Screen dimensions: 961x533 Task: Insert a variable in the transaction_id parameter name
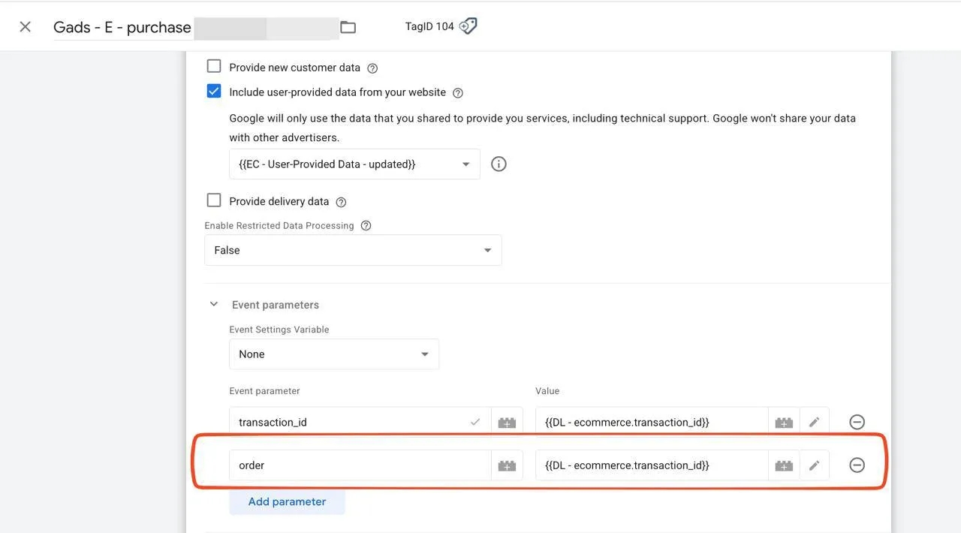click(507, 423)
